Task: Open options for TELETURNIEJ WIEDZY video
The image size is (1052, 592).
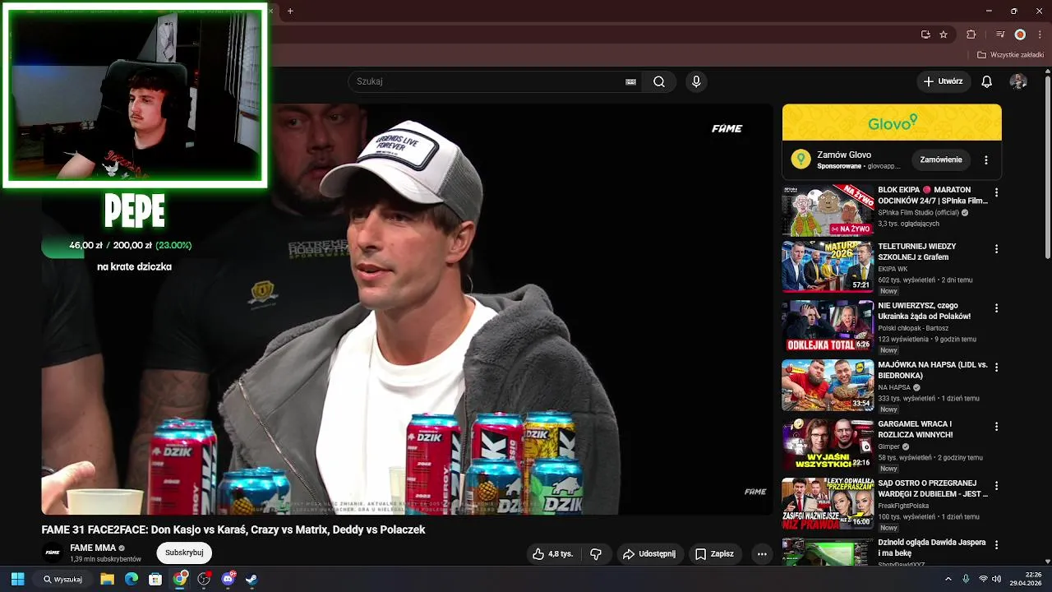Action: pos(996,248)
